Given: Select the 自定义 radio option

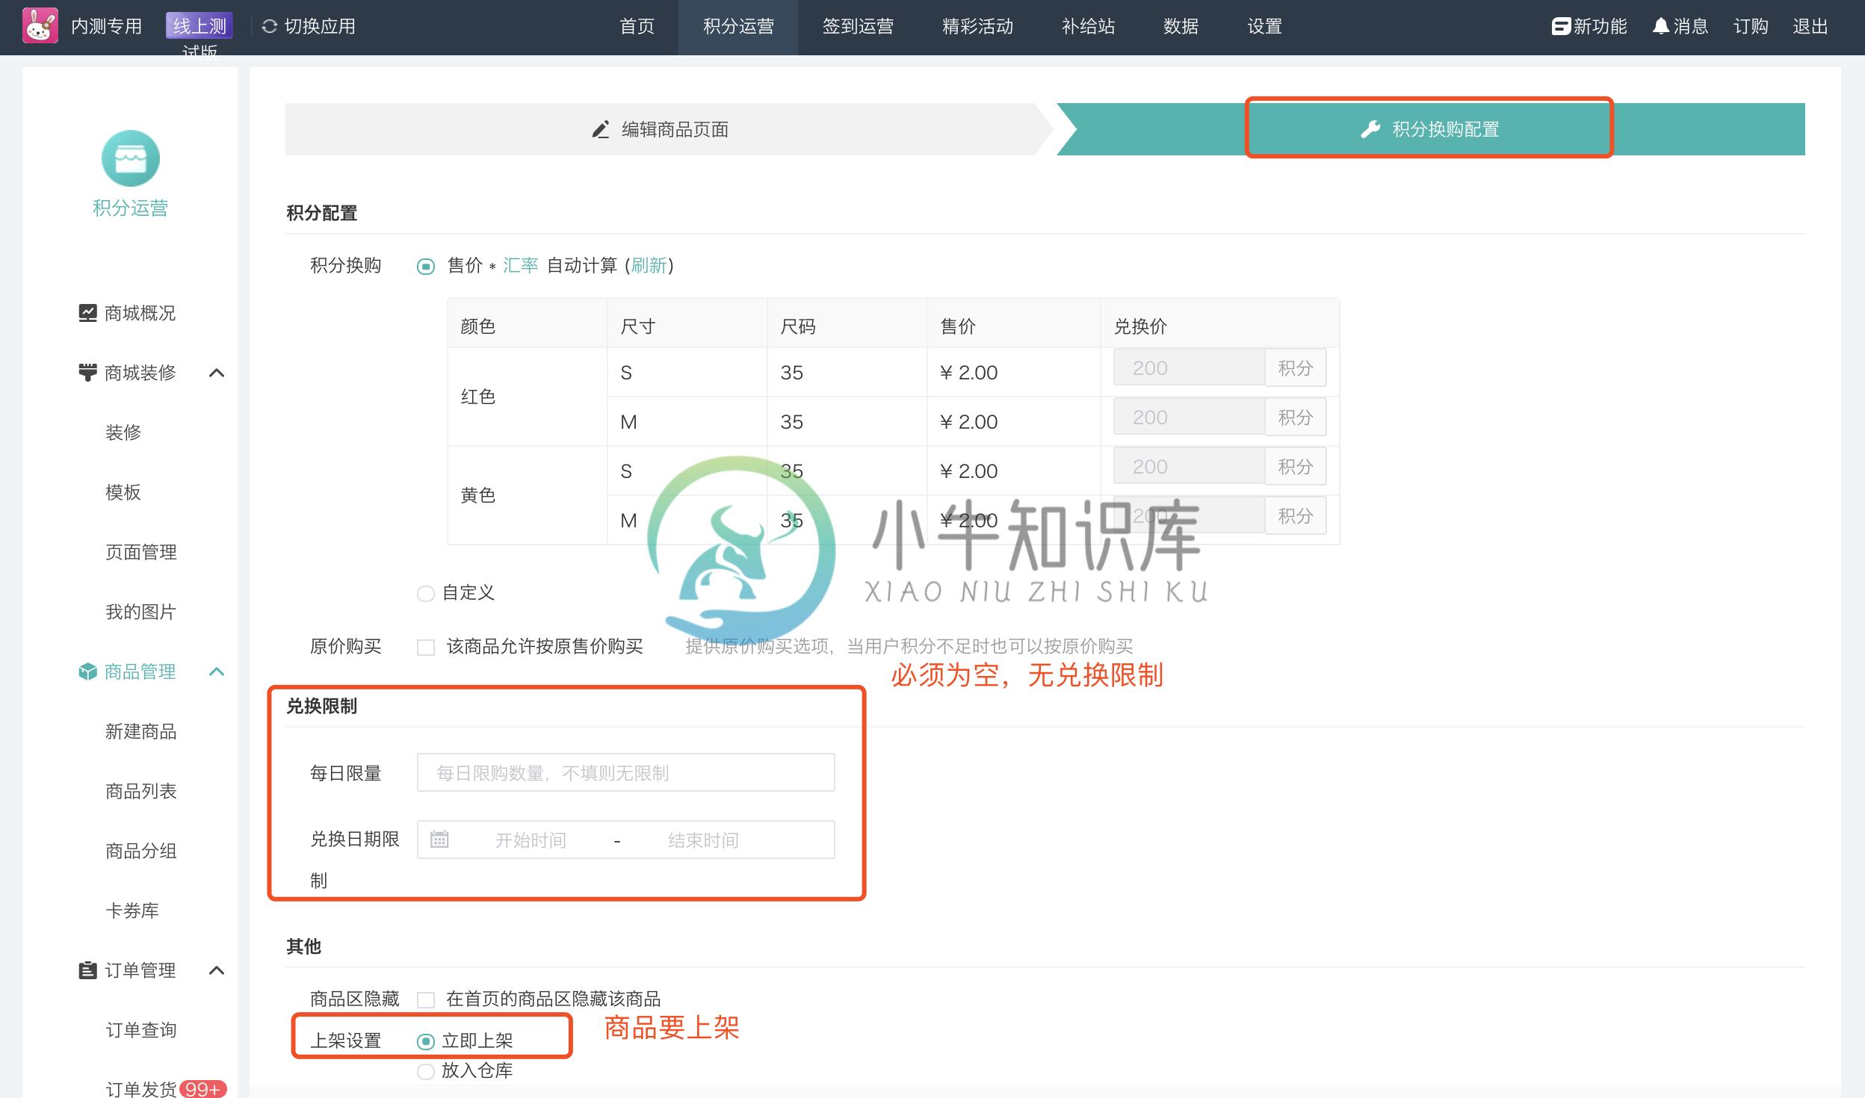Looking at the screenshot, I should coord(426,594).
